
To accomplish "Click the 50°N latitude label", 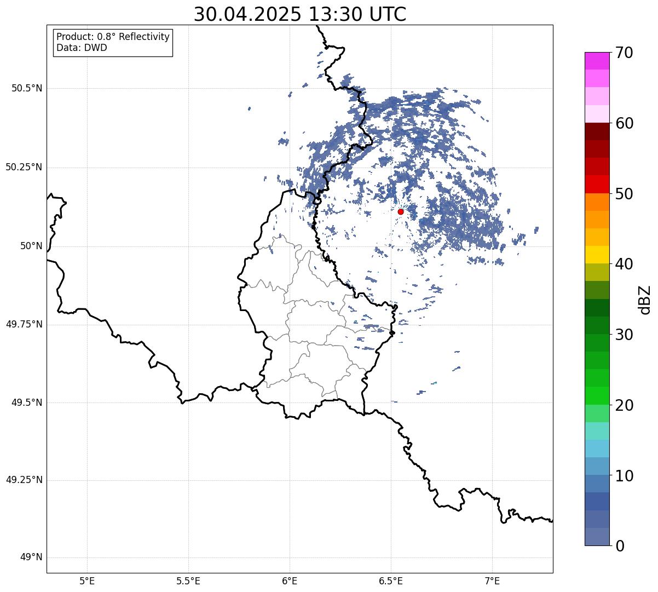I will tap(31, 246).
